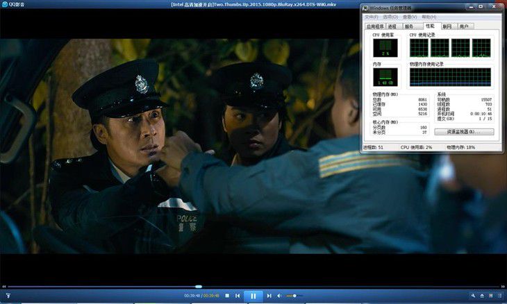507x304 pixels.
Task: Click the 句柄数 value 15507
Action: 486,100
